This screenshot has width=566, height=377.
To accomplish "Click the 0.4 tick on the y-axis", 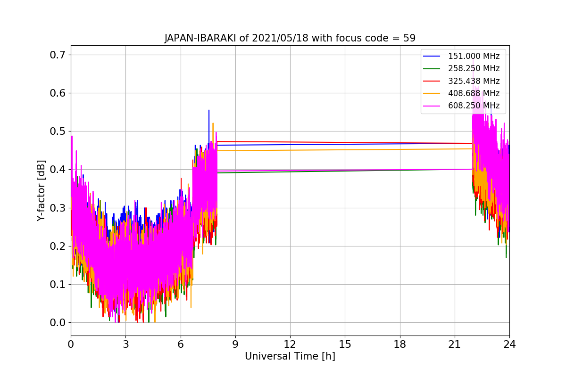I will click(x=58, y=169).
